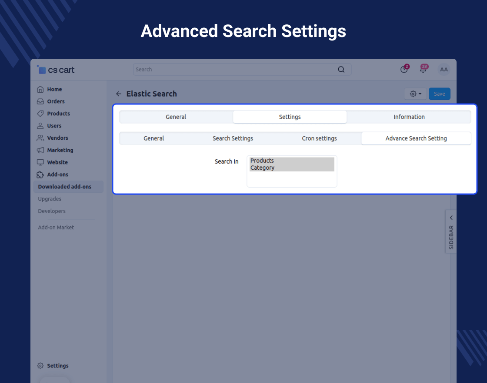Switch to the Cron settings tab
487x383 pixels.
coord(319,138)
